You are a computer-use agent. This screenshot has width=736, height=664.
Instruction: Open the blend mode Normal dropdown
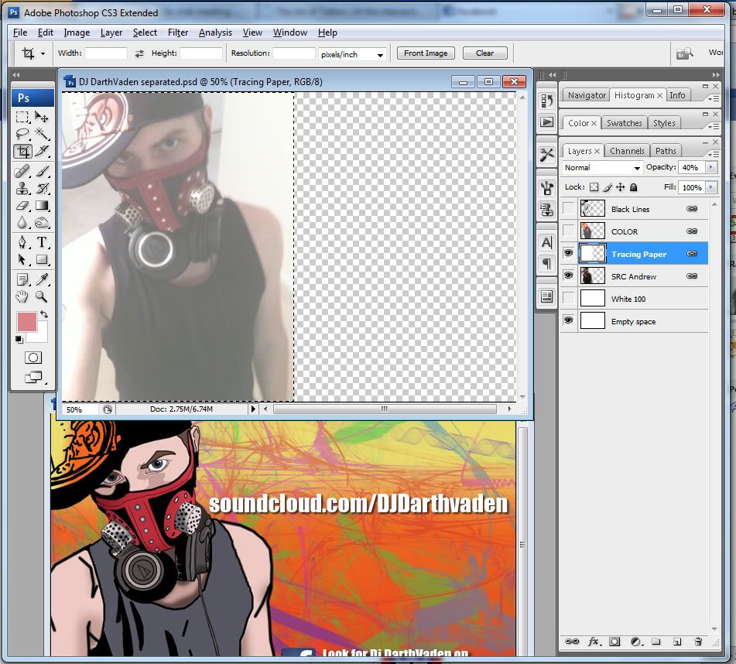(603, 167)
